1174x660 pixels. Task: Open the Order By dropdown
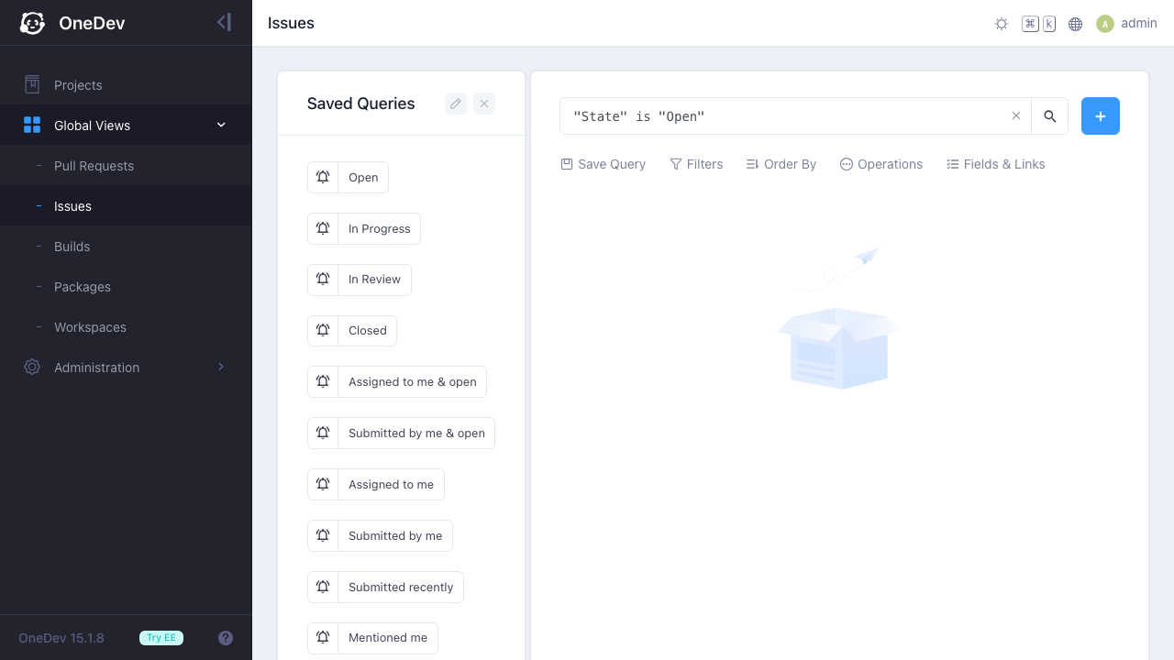(781, 164)
